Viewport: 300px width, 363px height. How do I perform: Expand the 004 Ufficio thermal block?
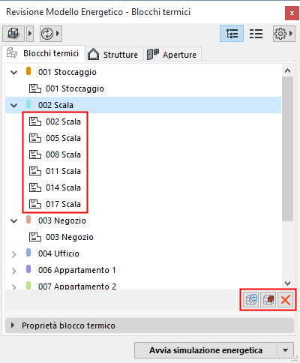(x=14, y=254)
